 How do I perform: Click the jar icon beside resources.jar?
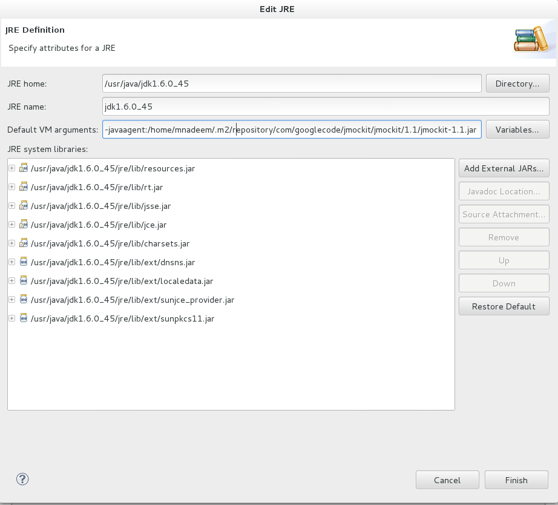(24, 168)
